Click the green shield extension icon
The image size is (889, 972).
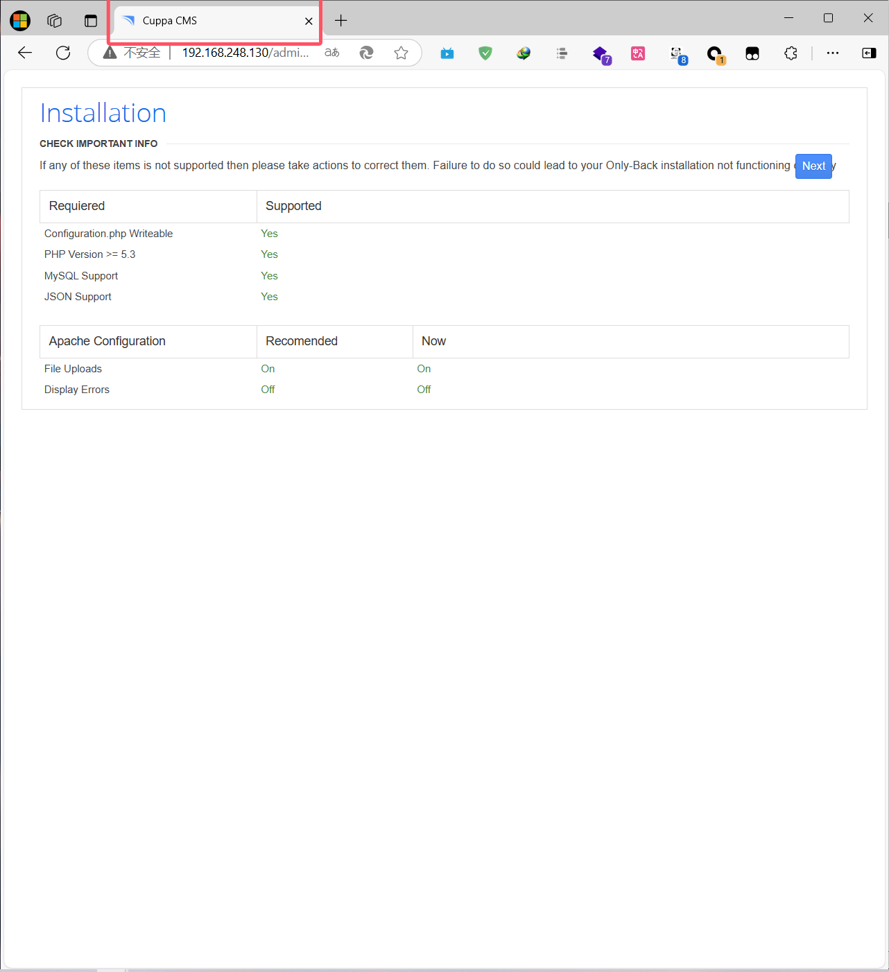[x=485, y=53]
